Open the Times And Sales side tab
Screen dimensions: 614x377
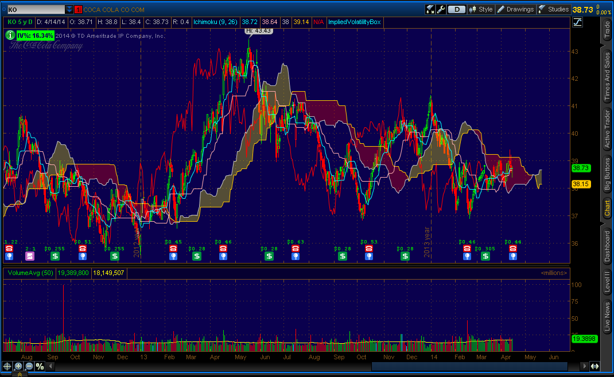coord(607,76)
